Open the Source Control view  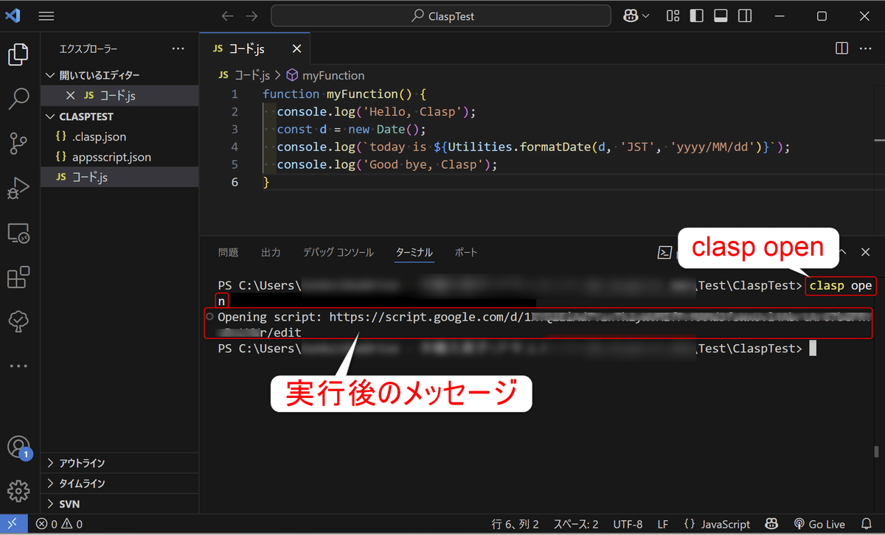(18, 143)
